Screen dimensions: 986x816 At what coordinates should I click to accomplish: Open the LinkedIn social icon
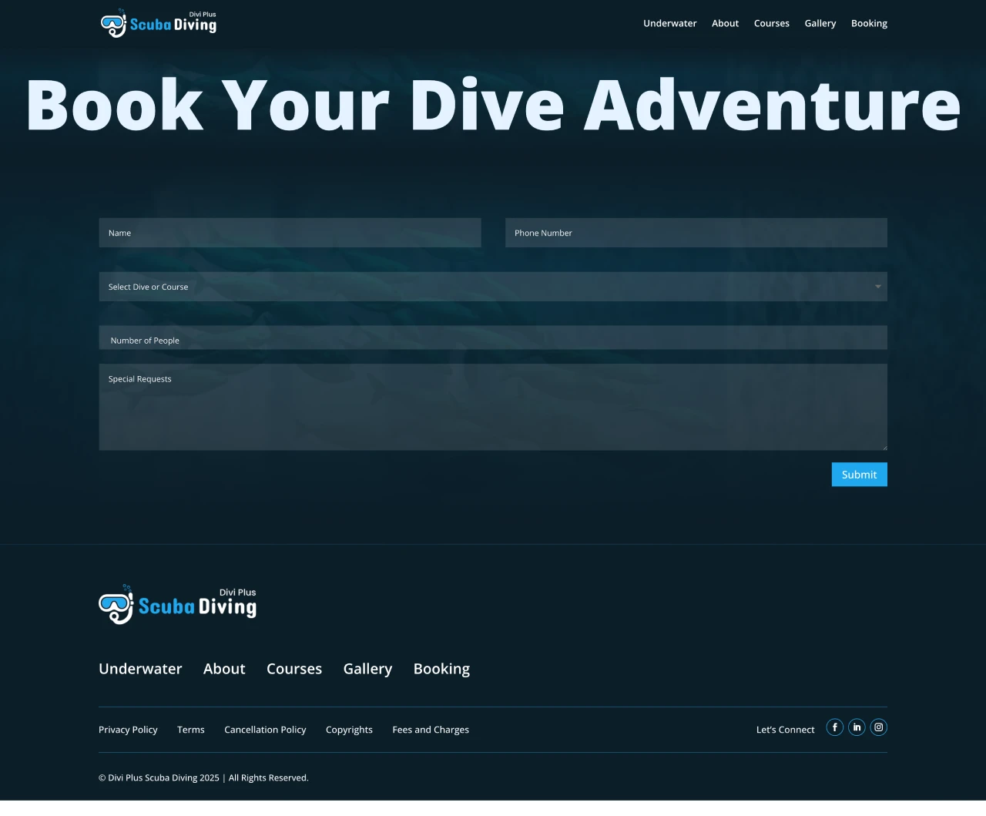pos(857,727)
